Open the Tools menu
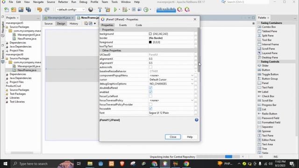This screenshot has width=299, height=168. point(114,2)
